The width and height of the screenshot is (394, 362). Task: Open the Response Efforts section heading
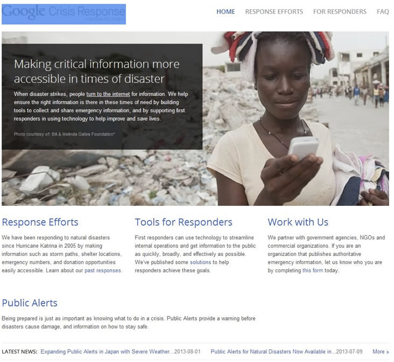[40, 222]
